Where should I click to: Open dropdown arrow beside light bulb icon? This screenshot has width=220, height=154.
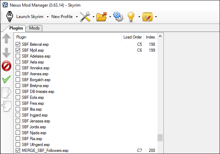(x=139, y=17)
